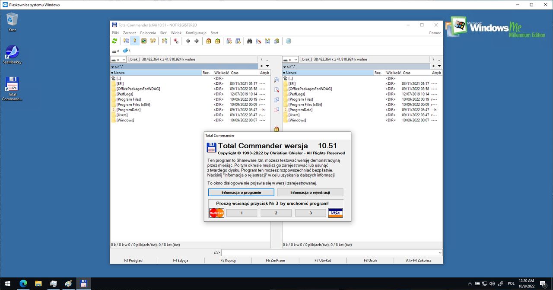Viewport: 553px width, 290px height.
Task: Click the command line input field
Action: pyautogui.click(x=329, y=252)
